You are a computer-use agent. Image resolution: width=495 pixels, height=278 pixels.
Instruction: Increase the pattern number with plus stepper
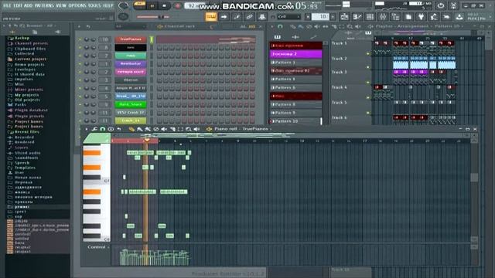point(333,17)
